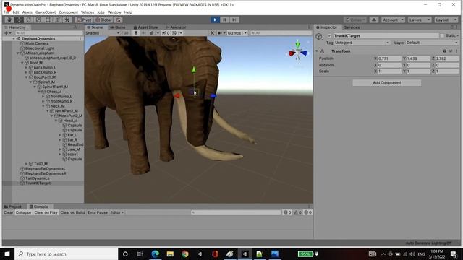Open the Layer Default dropdown

coord(432,43)
